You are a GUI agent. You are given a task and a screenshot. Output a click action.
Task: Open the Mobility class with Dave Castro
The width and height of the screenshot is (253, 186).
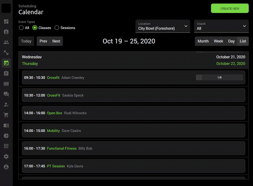click(133, 131)
